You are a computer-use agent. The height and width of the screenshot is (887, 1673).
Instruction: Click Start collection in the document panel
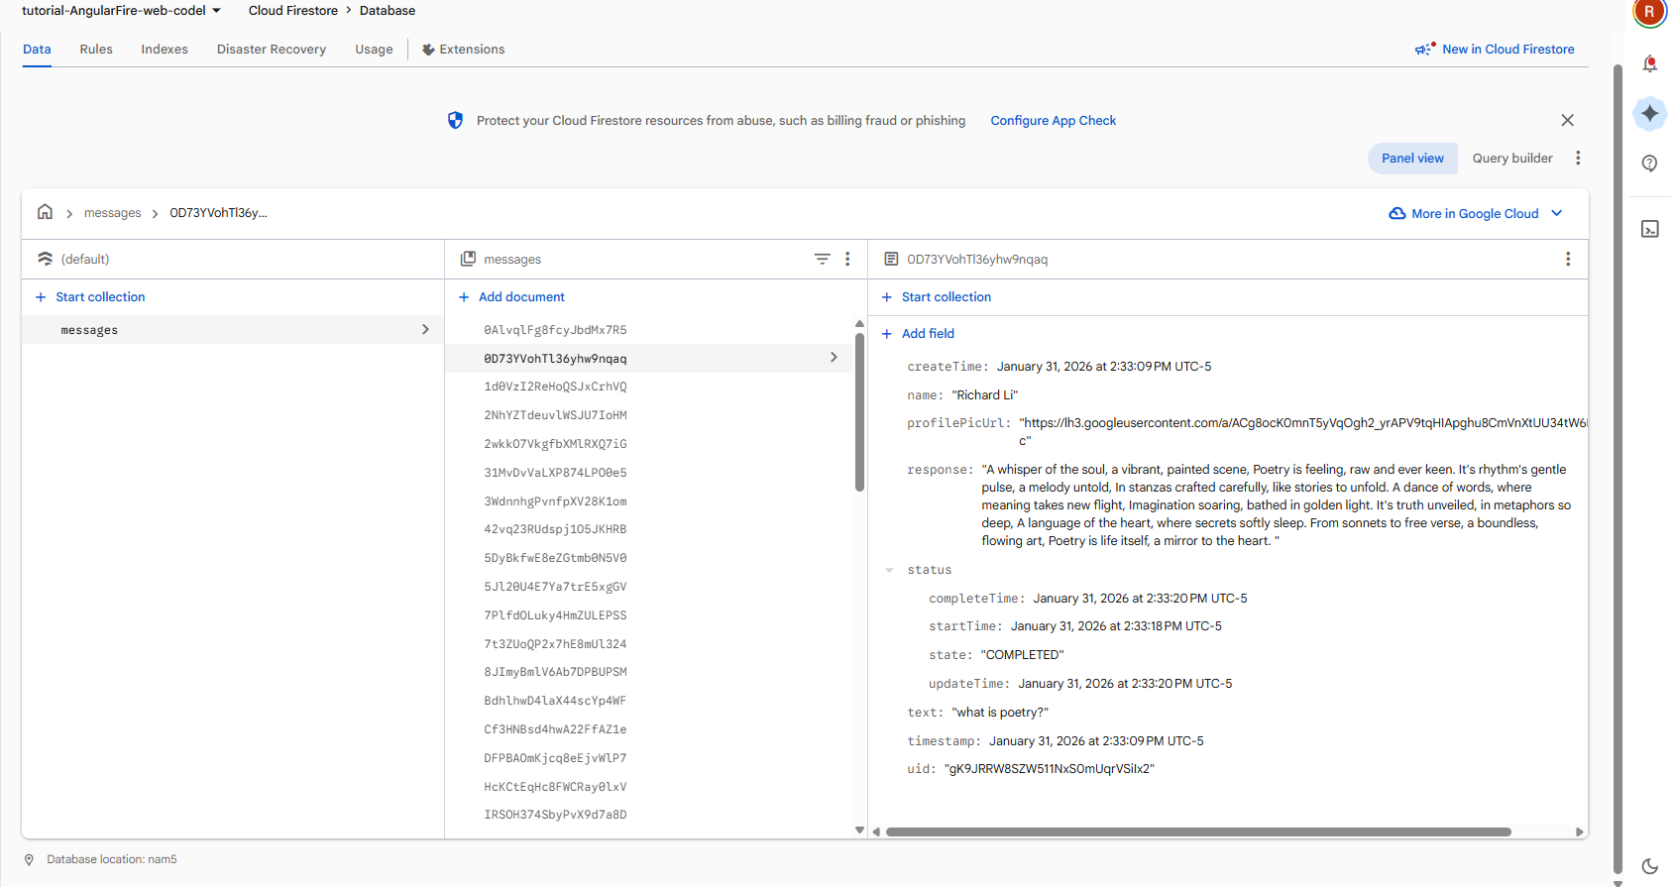click(946, 297)
